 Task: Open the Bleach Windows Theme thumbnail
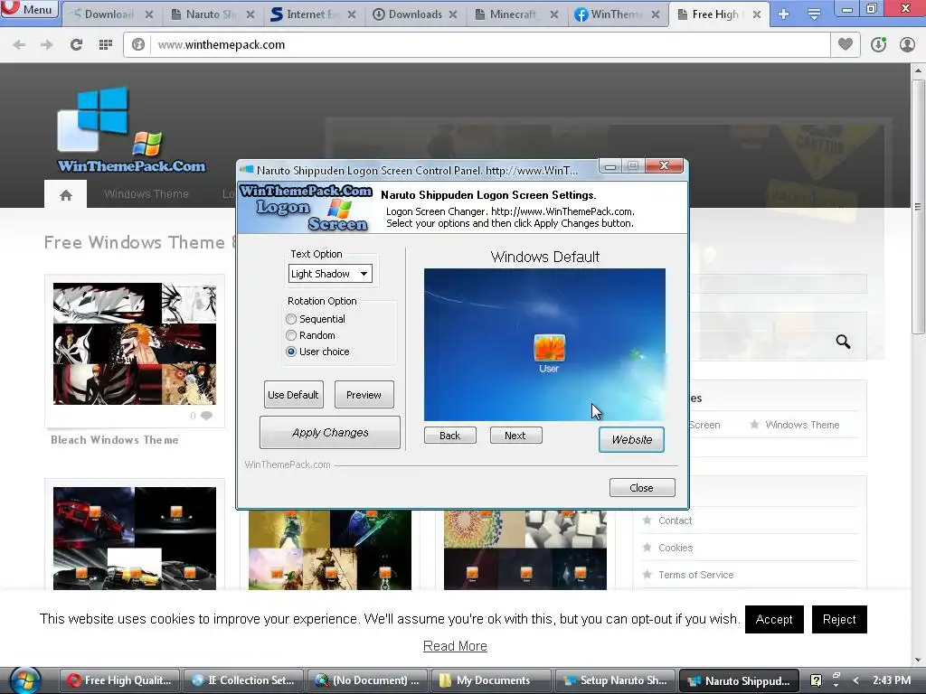click(135, 343)
